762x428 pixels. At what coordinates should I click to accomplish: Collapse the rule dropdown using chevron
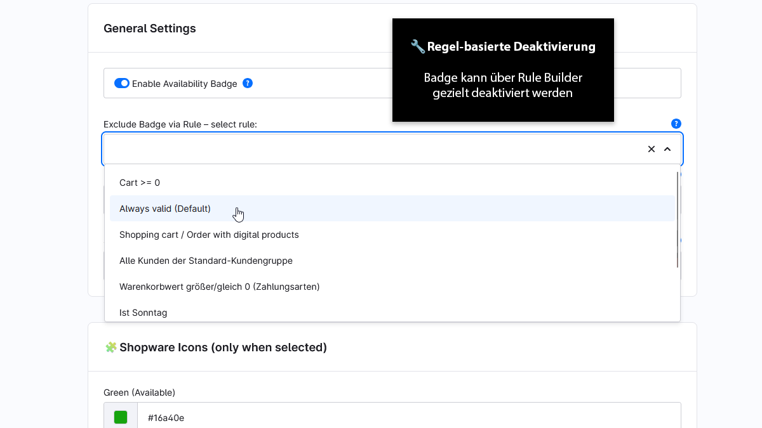coord(667,149)
